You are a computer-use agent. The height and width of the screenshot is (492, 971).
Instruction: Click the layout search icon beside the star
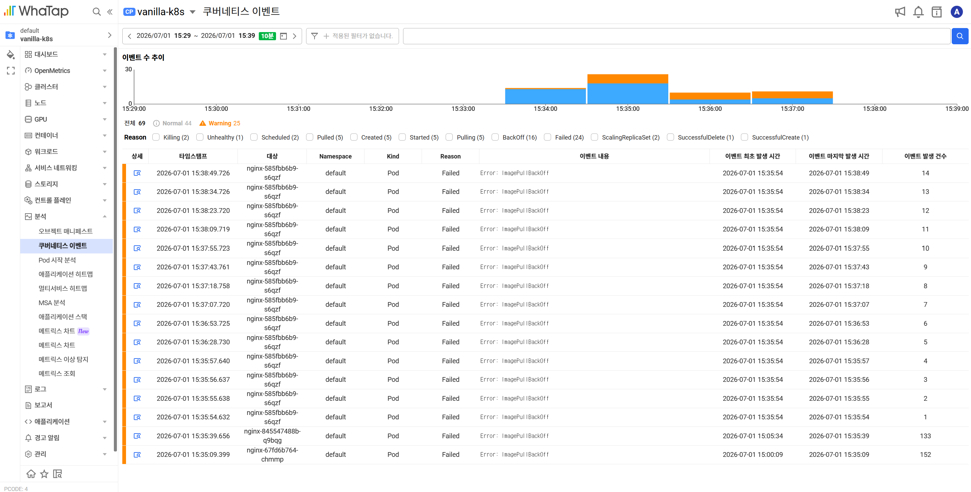(x=57, y=473)
